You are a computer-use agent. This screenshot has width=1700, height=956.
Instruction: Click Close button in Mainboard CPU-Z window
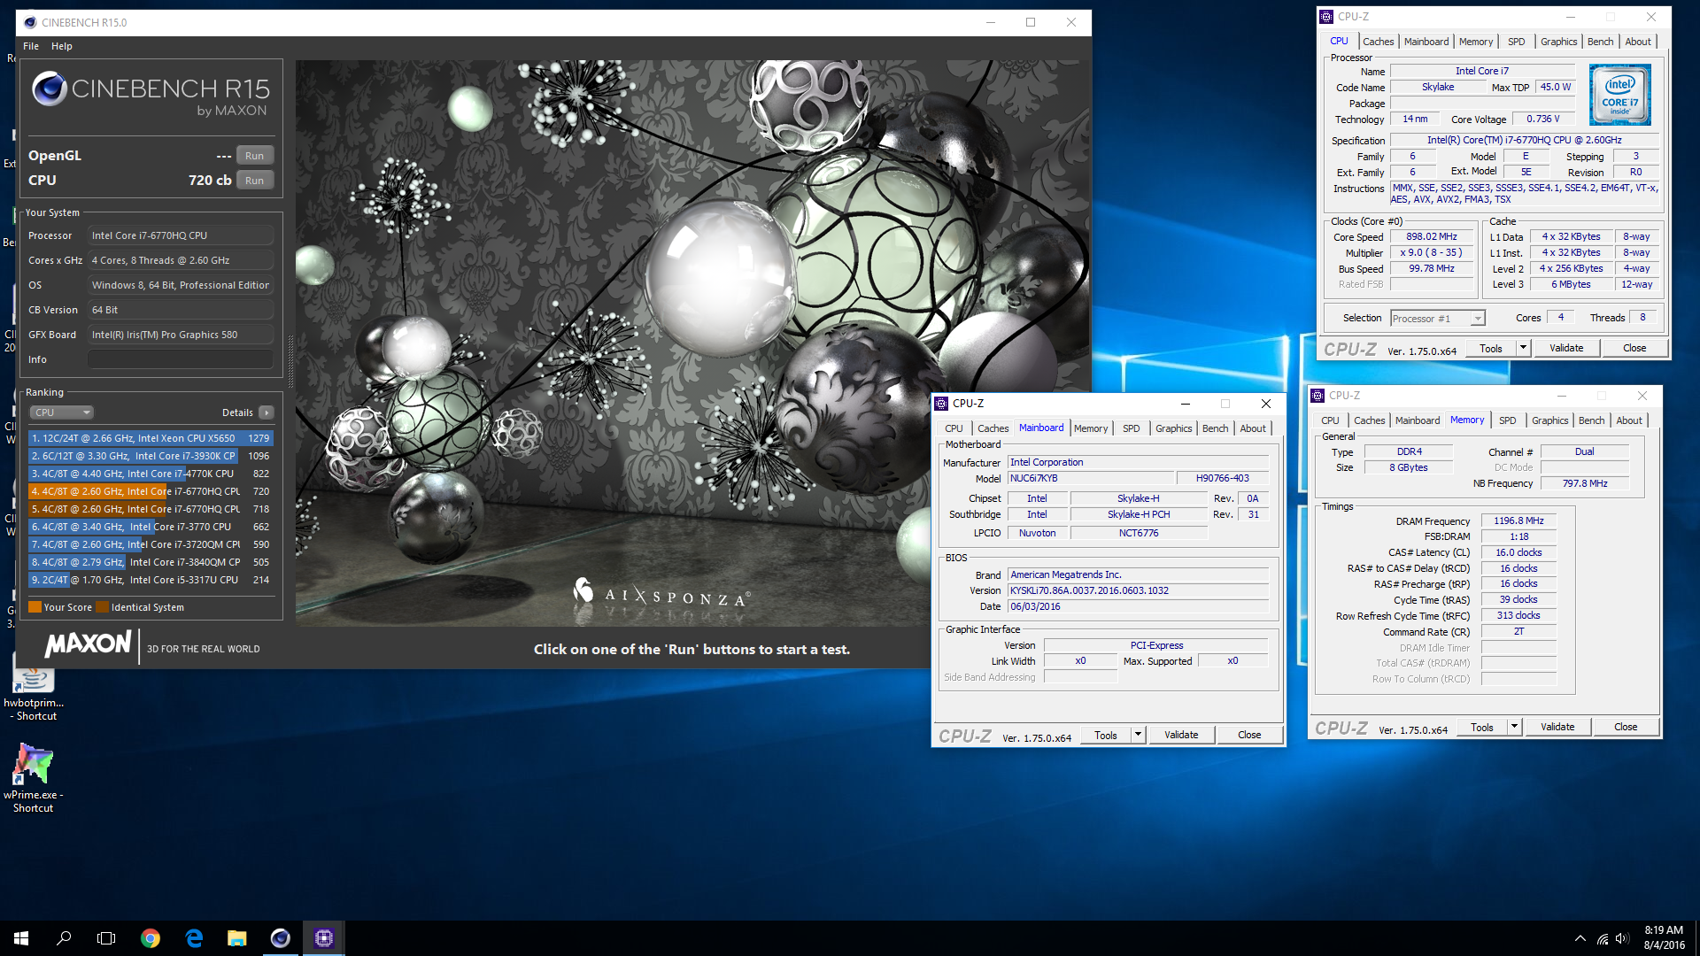[x=1249, y=735]
